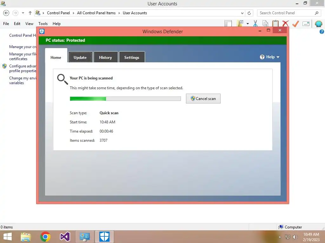Click the Copy pages toolbar icon
This screenshot has height=243, width=325.
pos(265,23)
